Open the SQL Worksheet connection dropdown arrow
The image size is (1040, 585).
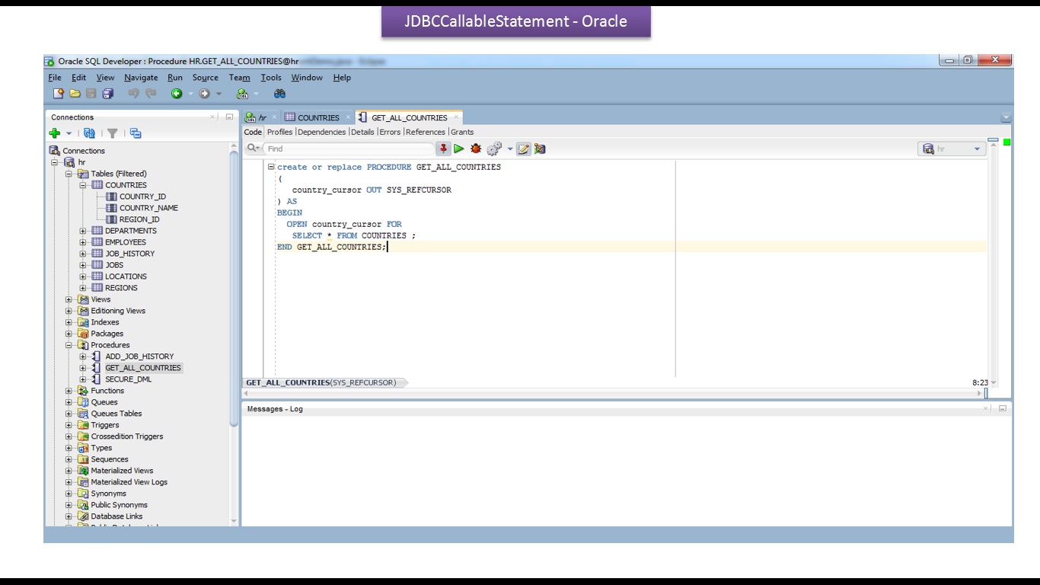tap(256, 94)
